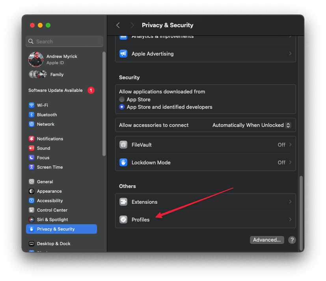The image size is (326, 281).
Task: Click the Notifications bell icon
Action: (x=32, y=139)
